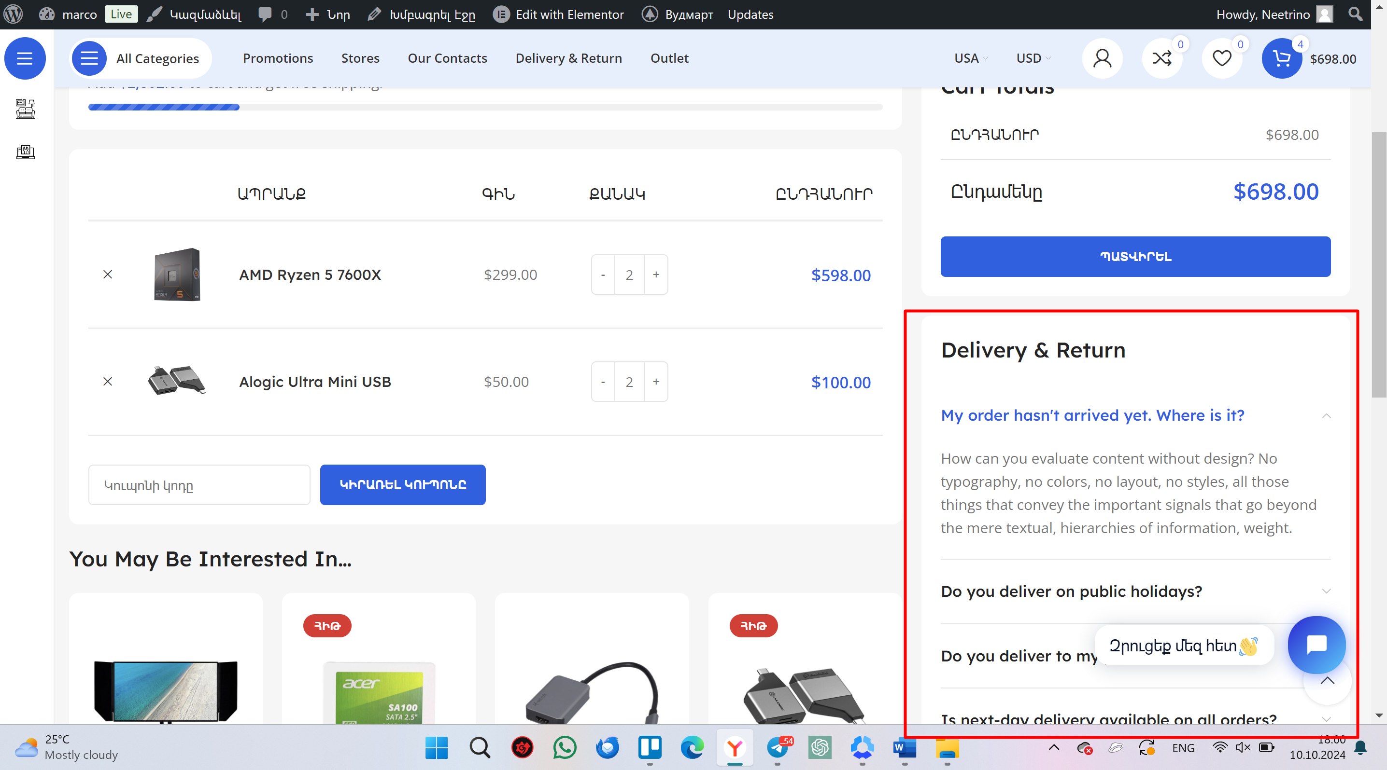Open the marco site dashboard menu

pos(68,14)
